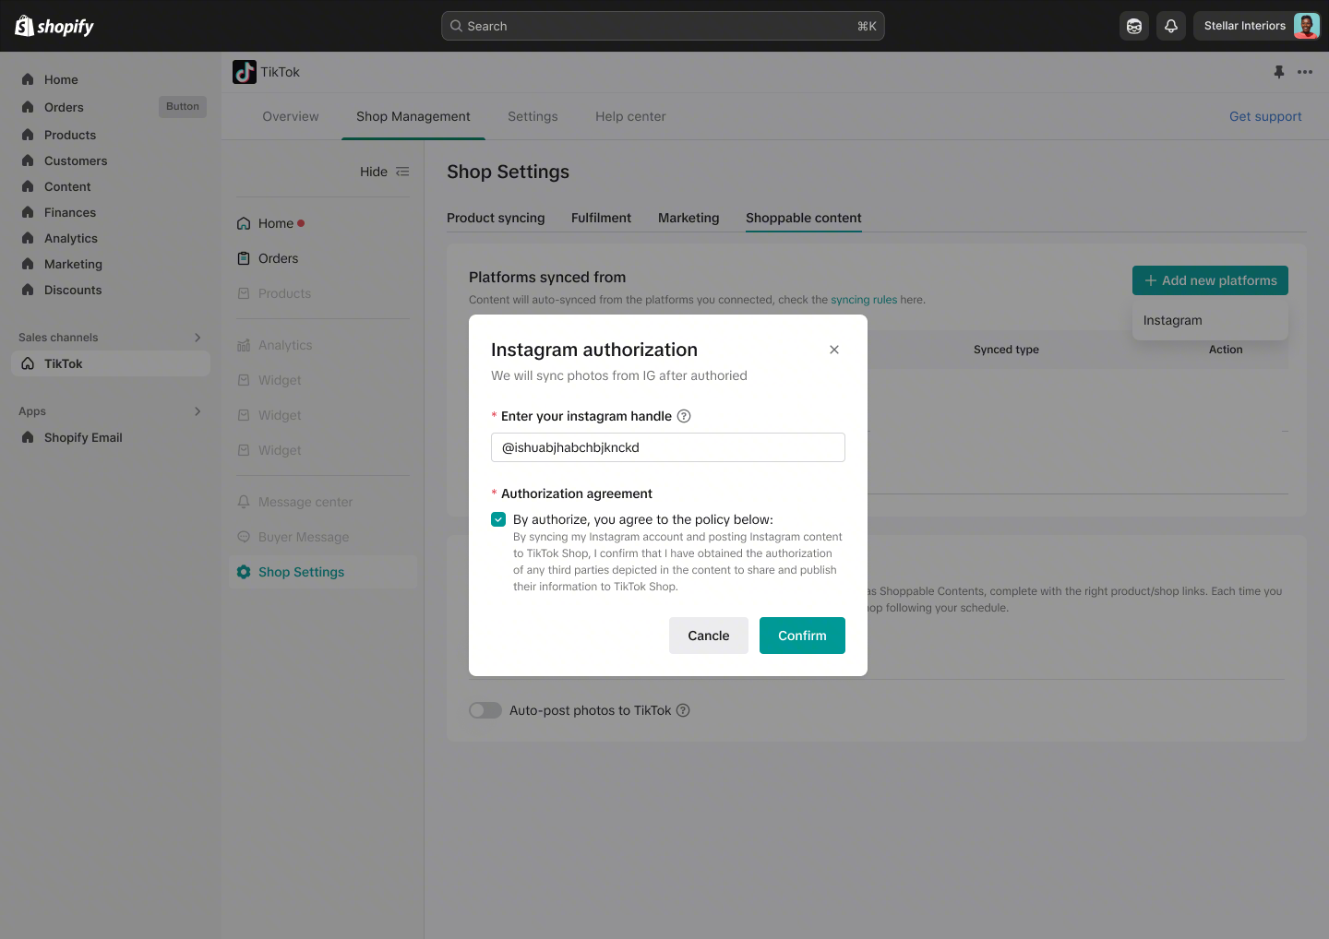Select the Fulfilment tab
1329x939 pixels.
(x=601, y=218)
